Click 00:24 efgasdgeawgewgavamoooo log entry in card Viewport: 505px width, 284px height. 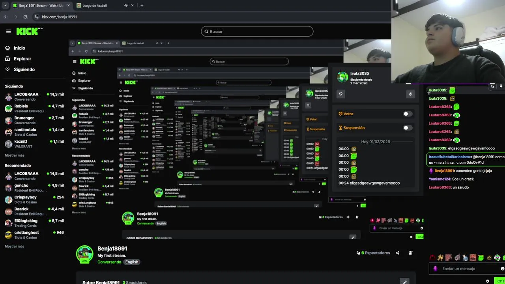point(369,183)
